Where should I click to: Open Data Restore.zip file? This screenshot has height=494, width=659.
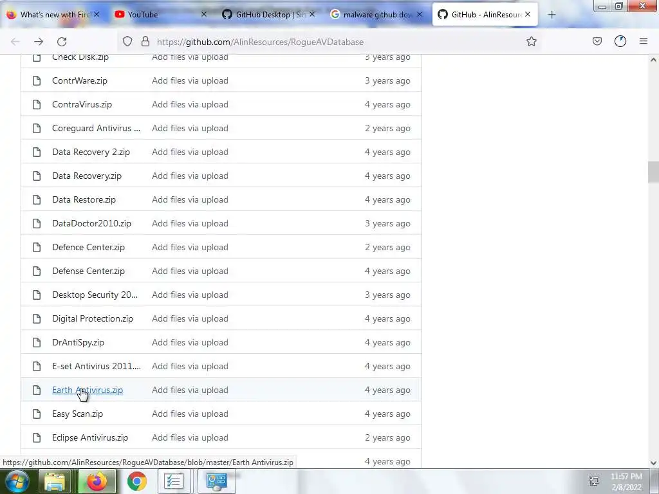pyautogui.click(x=84, y=200)
